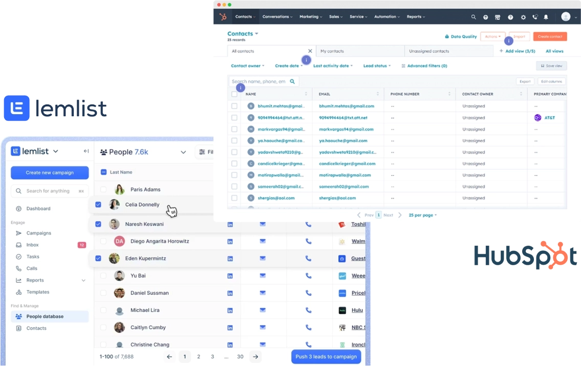Image resolution: width=581 pixels, height=366 pixels.
Task: Check candicelkrieger contact row checkbox
Action: [234, 163]
